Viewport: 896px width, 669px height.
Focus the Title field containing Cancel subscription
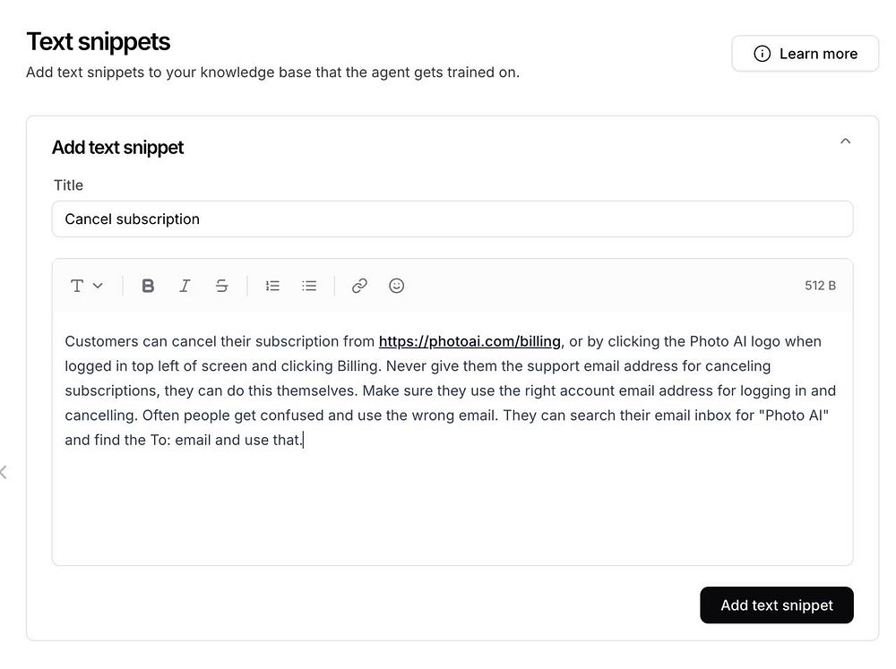(x=452, y=219)
